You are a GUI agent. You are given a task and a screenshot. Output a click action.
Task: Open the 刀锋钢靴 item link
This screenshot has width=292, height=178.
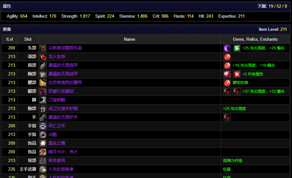pyautogui.click(x=57, y=100)
